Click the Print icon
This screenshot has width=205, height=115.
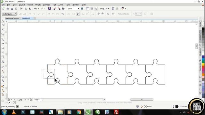[x=16, y=9]
